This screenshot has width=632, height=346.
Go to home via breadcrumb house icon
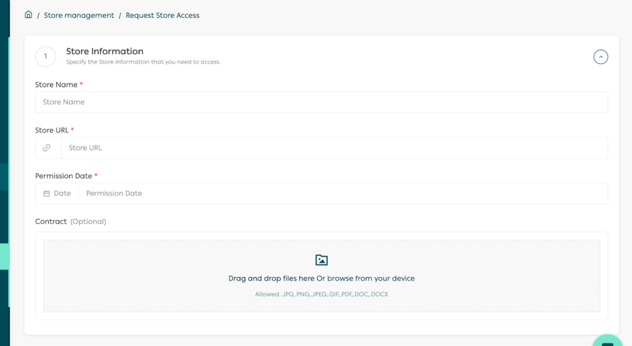click(28, 15)
